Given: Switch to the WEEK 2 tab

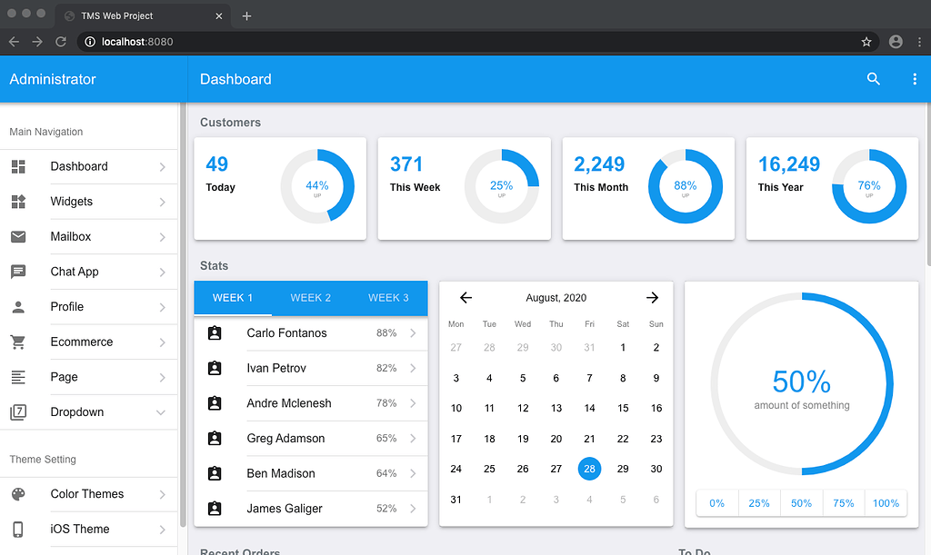Looking at the screenshot, I should [x=310, y=298].
